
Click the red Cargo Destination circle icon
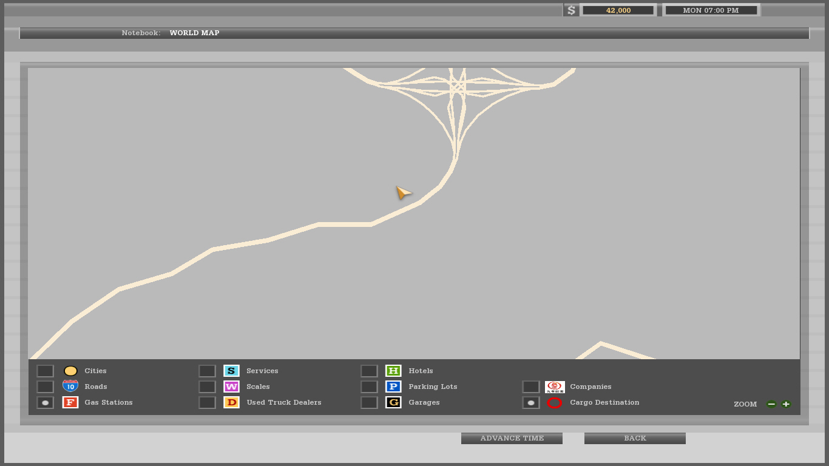[555, 403]
